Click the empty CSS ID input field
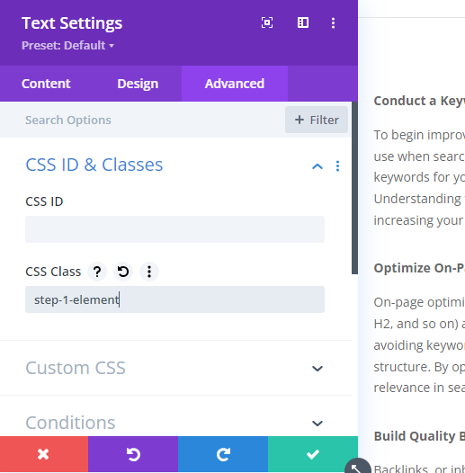The height and width of the screenshot is (473, 465). point(174,229)
